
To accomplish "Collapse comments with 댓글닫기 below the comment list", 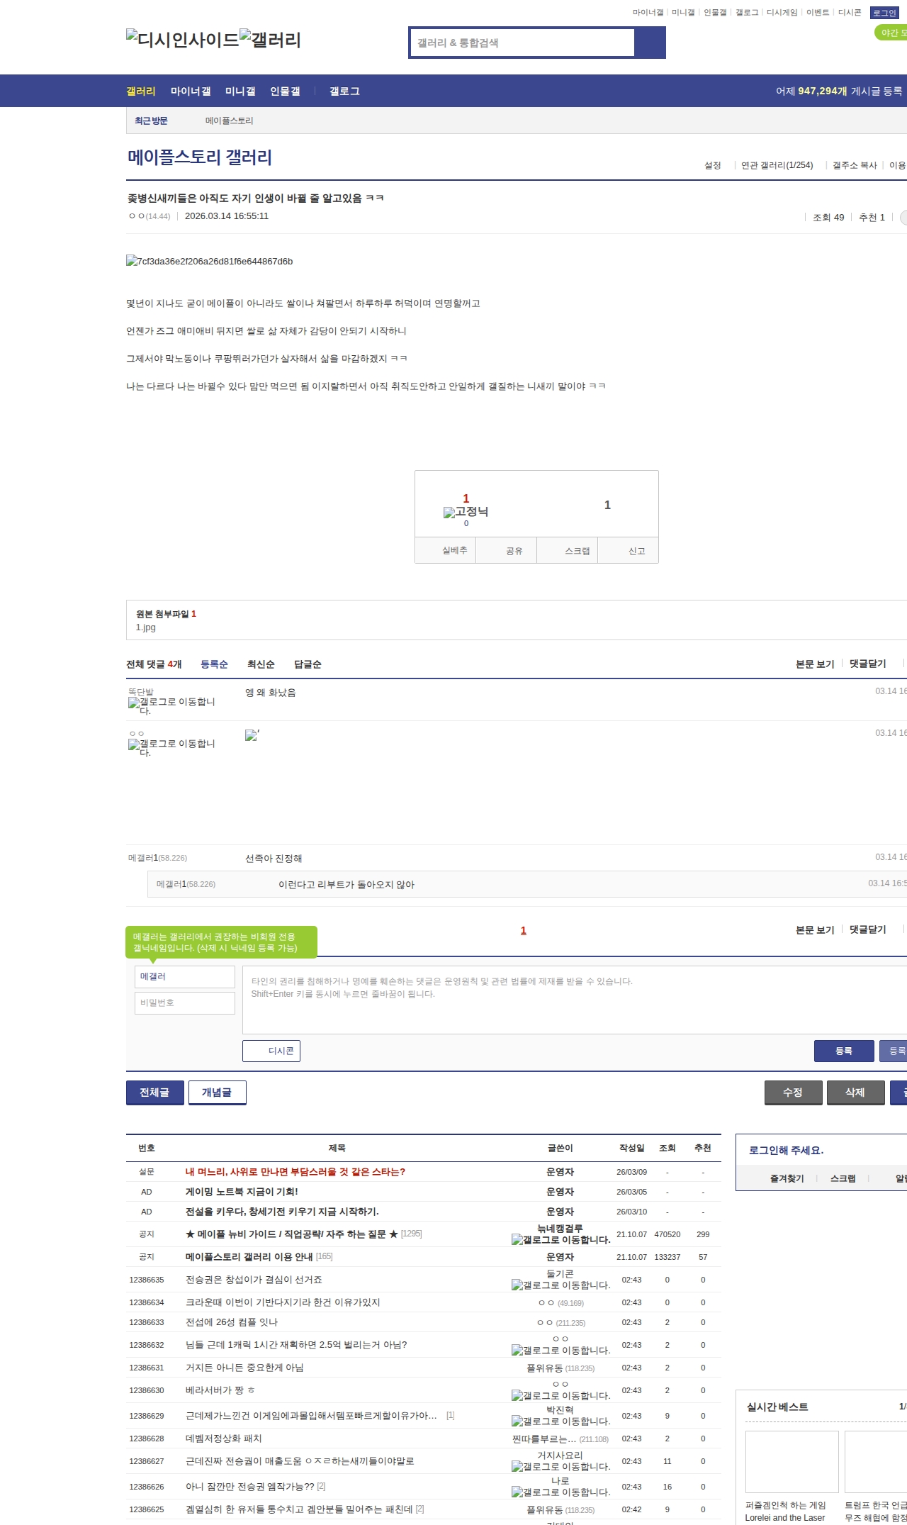I will 867,929.
